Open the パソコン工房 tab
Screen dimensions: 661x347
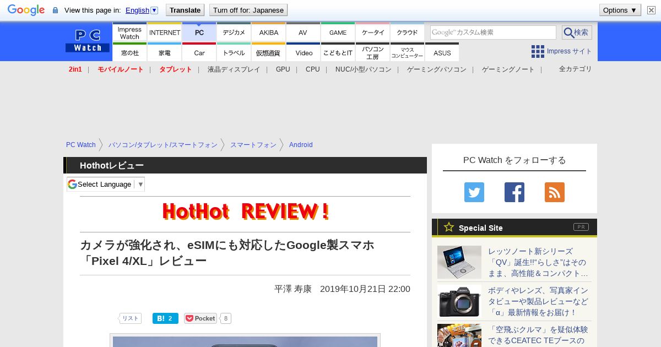click(x=373, y=52)
